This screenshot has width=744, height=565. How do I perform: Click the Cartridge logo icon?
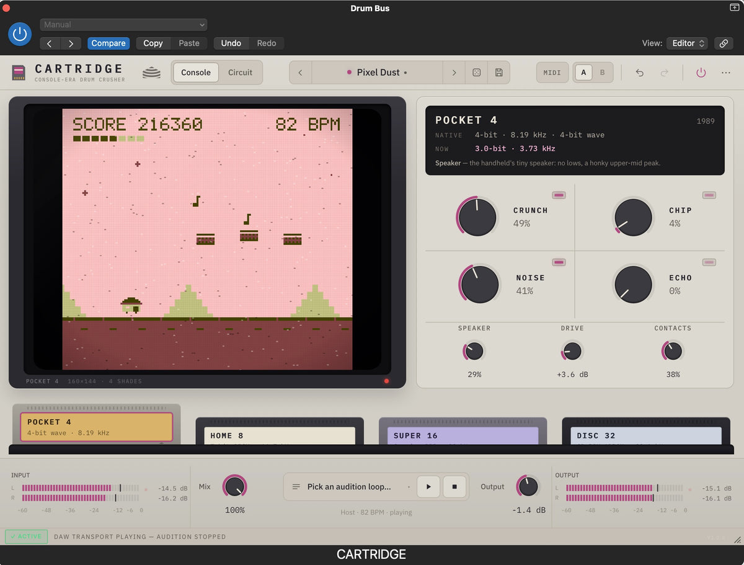pyautogui.click(x=19, y=73)
